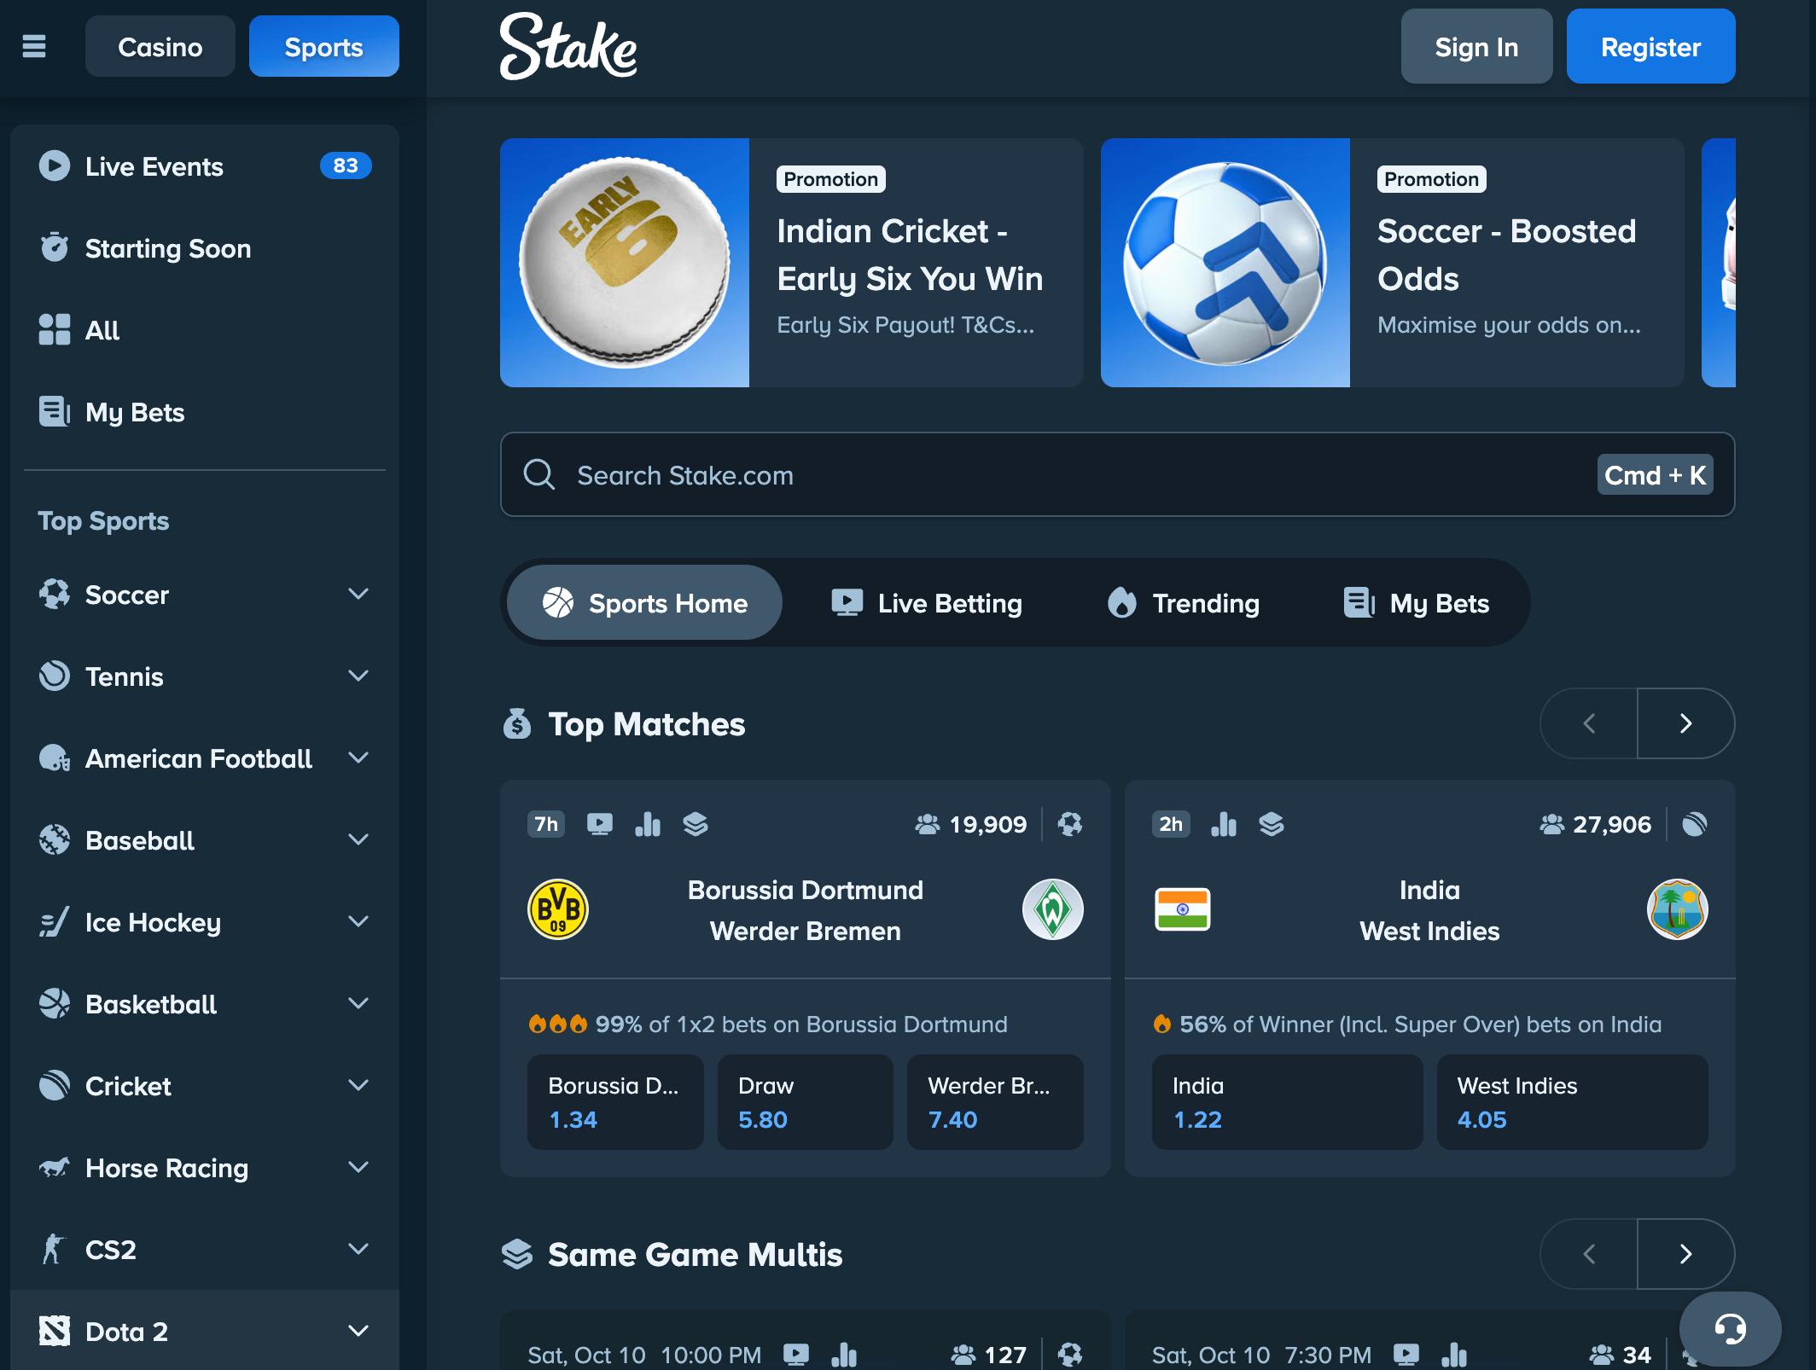This screenshot has height=1370, width=1816.
Task: Select the My Bets tab
Action: (x=1417, y=602)
